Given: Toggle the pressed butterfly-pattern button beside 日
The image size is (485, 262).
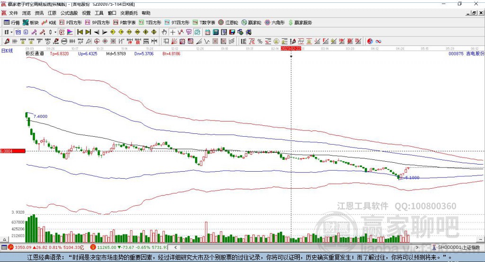Looking at the screenshot, I should pyautogui.click(x=18, y=32).
